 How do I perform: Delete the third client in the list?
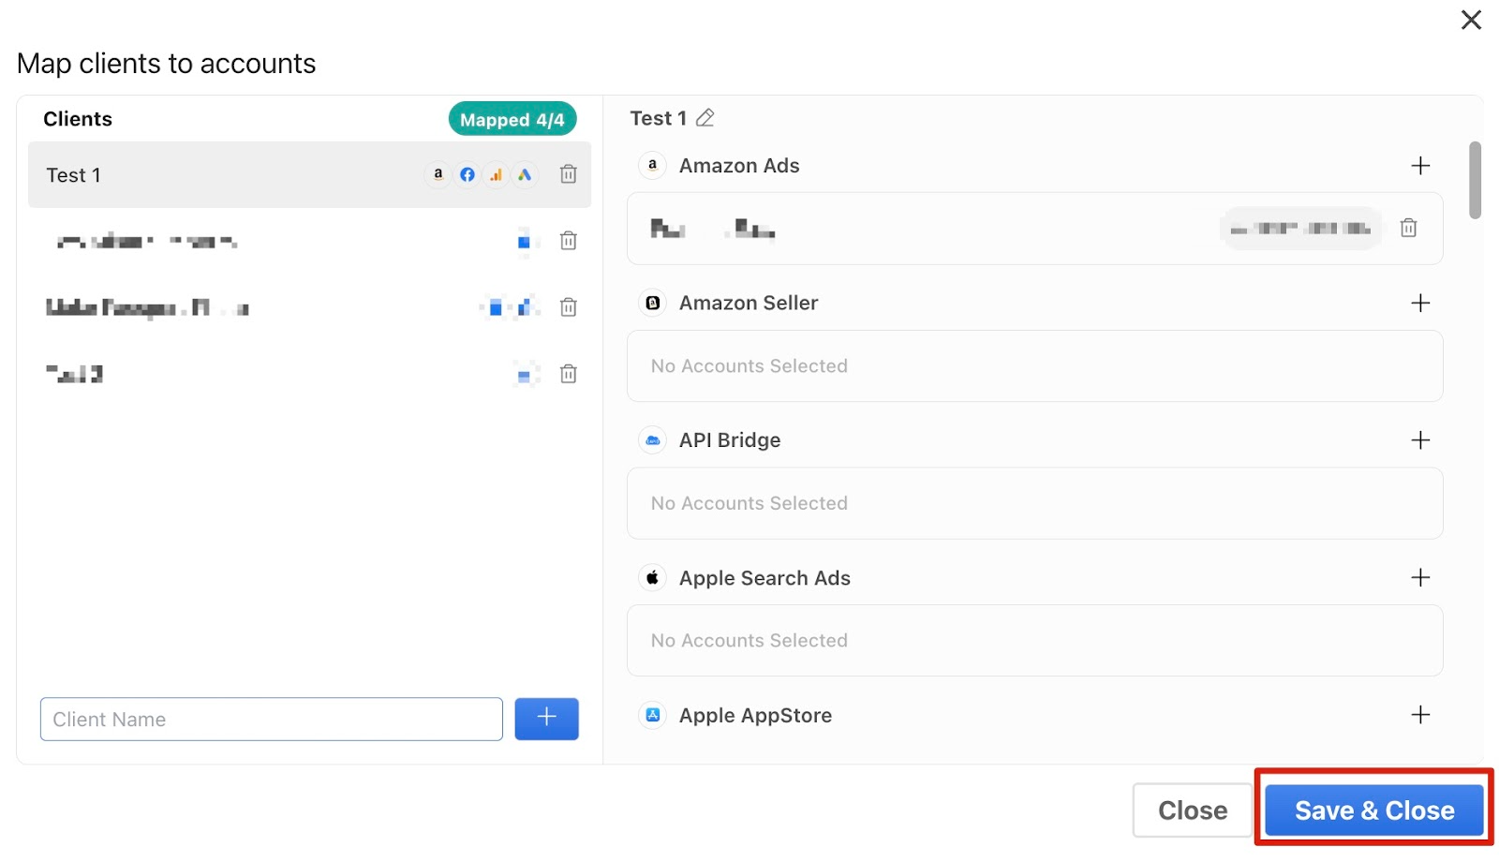pyautogui.click(x=568, y=307)
